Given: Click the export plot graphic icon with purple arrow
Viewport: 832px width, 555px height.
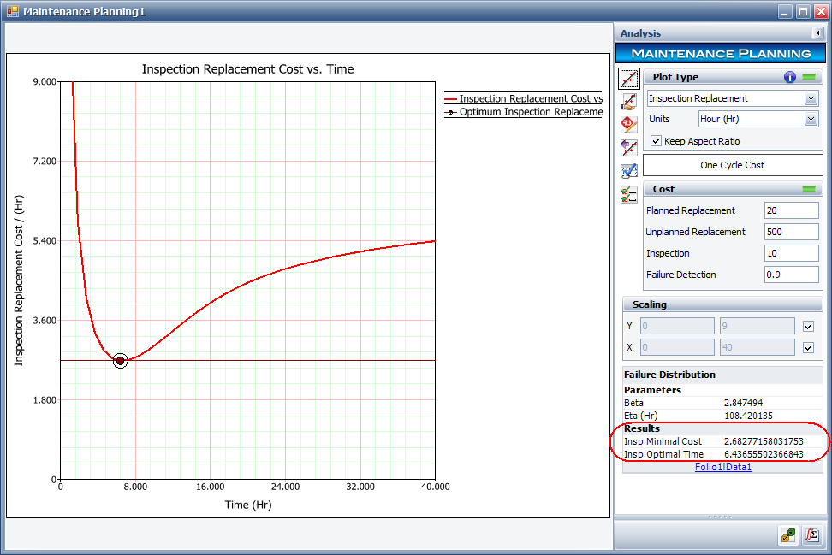Looking at the screenshot, I should click(629, 148).
